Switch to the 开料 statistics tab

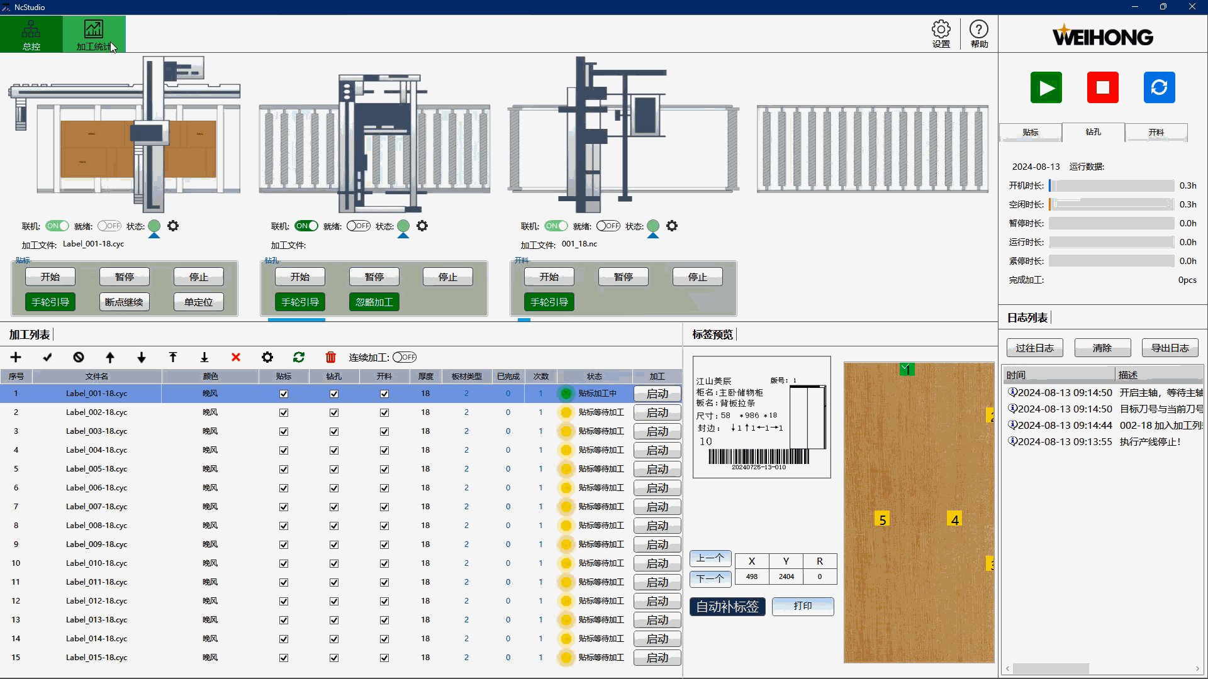[1156, 132]
